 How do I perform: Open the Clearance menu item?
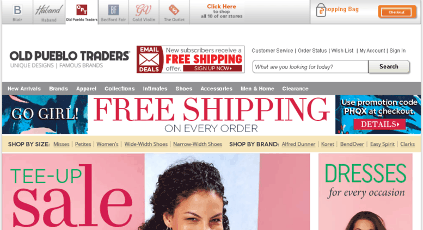pyautogui.click(x=295, y=89)
